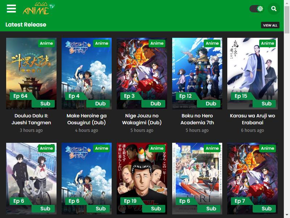Open the bicycle couple Ep 6 poster
The image size is (290, 218).
click(31, 178)
